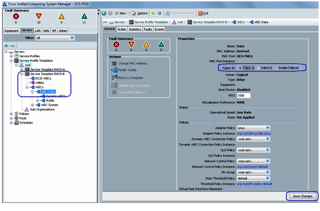Click the green Help question mark icon
The image size is (320, 211).
coord(153,13)
